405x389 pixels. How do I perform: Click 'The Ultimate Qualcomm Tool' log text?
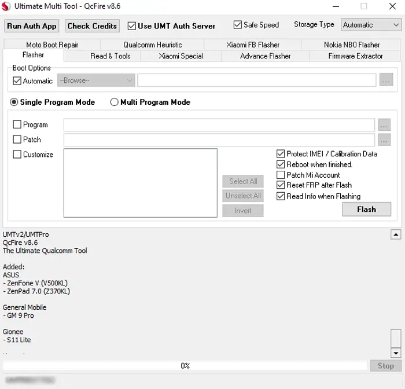[45, 251]
